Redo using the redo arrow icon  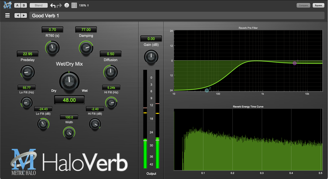coord(59,5)
